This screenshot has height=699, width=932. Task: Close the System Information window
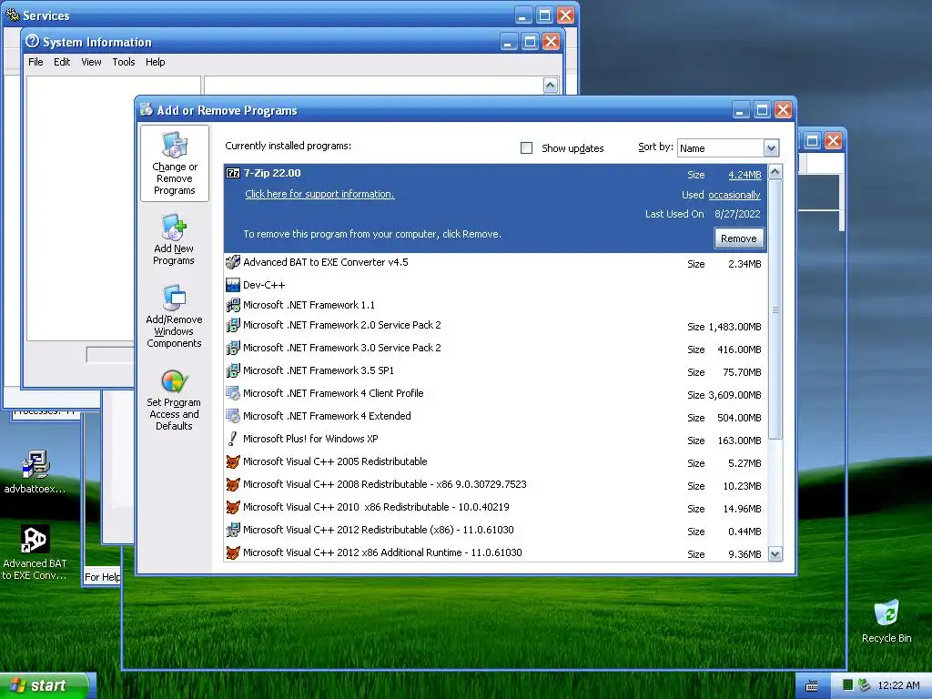point(551,42)
